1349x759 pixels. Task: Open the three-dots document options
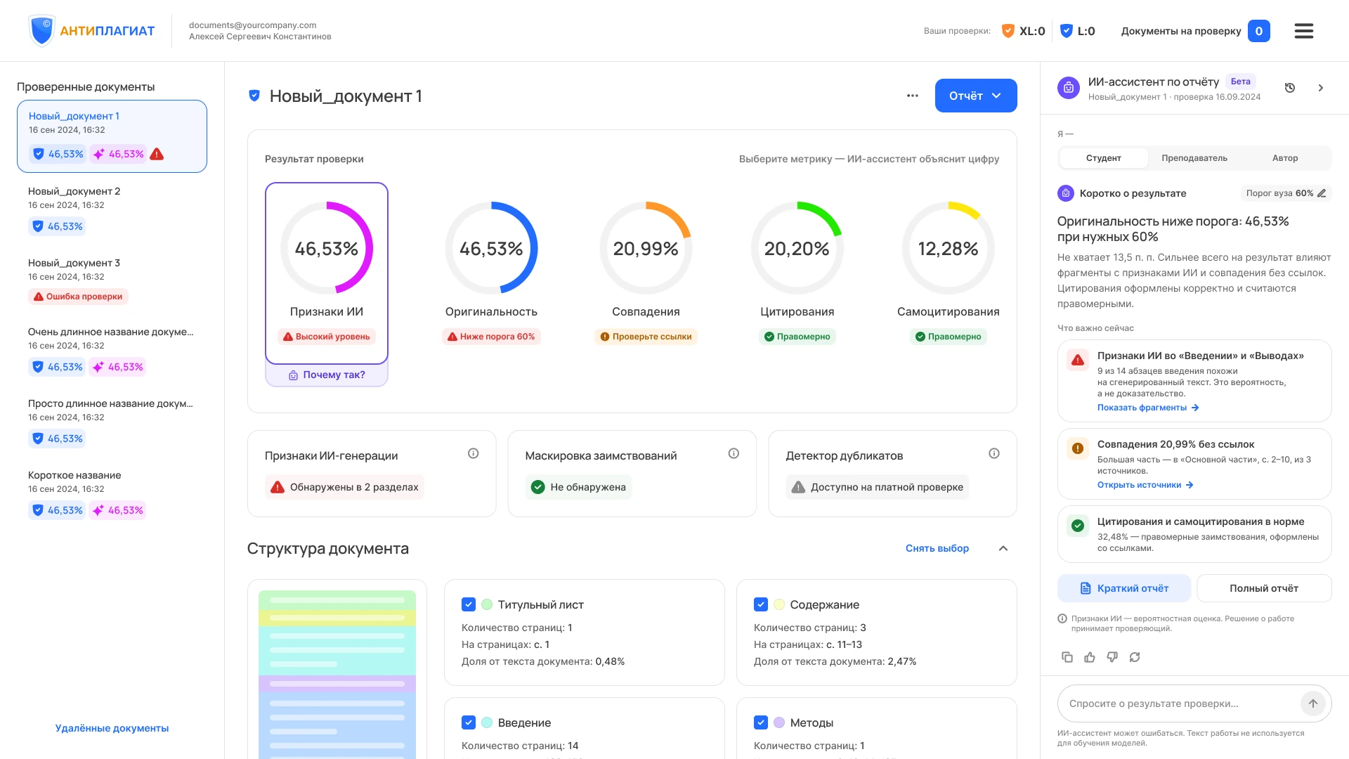pos(912,96)
